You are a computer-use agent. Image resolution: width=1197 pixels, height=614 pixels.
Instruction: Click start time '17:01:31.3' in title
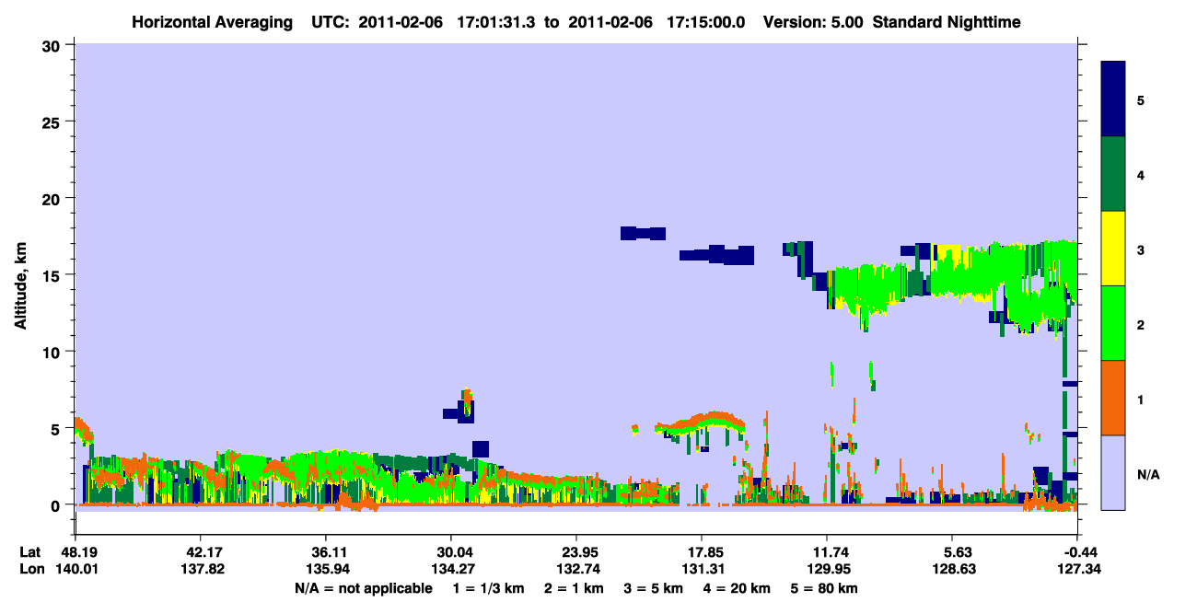pos(495,21)
